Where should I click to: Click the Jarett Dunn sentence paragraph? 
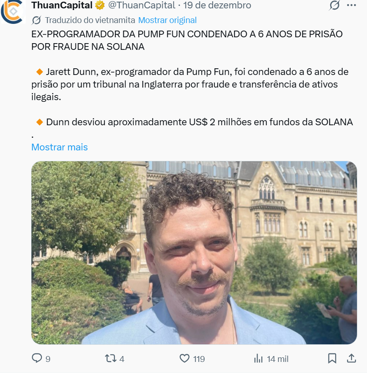[x=190, y=84]
